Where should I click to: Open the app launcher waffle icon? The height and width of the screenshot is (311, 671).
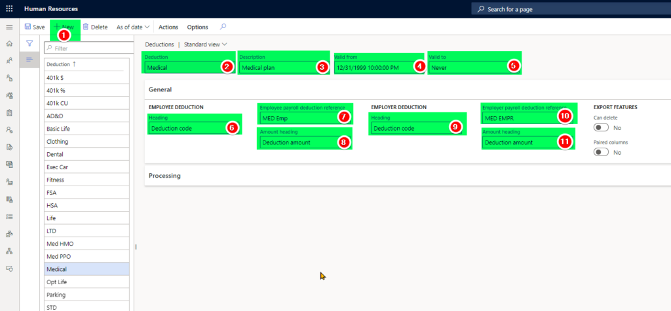(x=9, y=8)
